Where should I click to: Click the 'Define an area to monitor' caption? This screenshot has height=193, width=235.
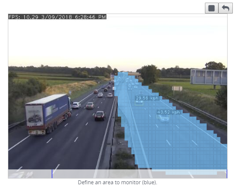pyautogui.click(x=118, y=183)
